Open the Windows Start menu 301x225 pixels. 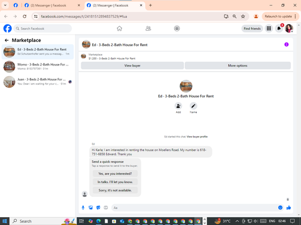[5, 221]
